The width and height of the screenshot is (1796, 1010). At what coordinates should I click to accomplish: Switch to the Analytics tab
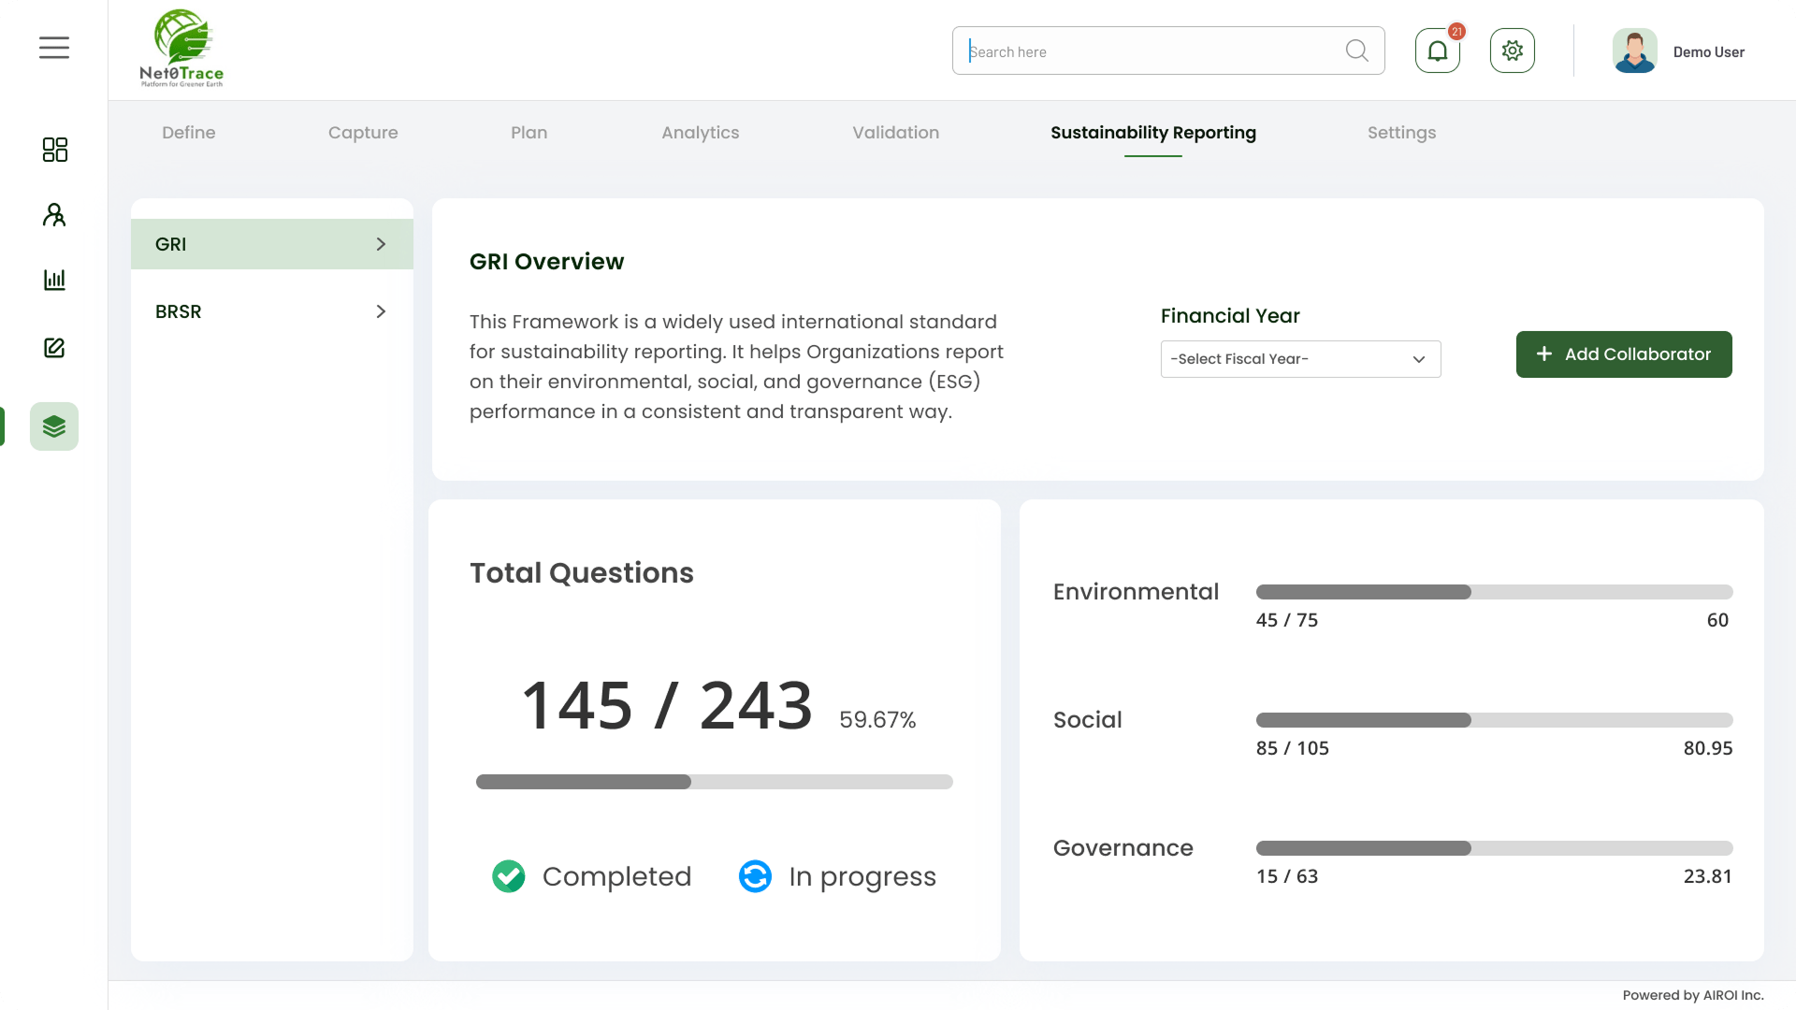pyautogui.click(x=701, y=133)
